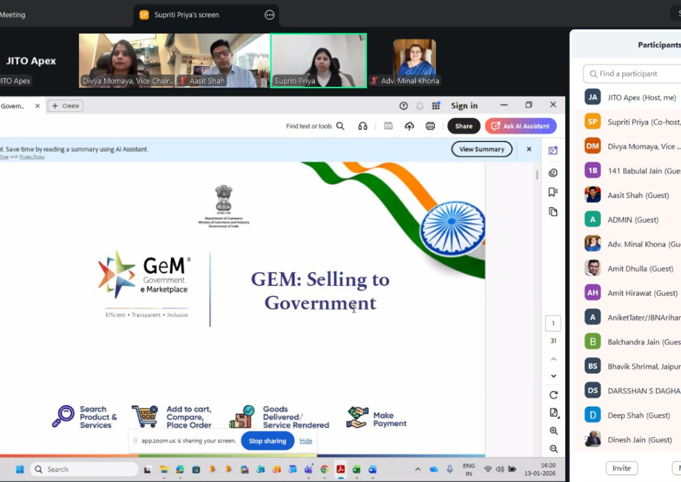Click the Stop sharing button
This screenshot has height=482, width=681.
tap(267, 441)
